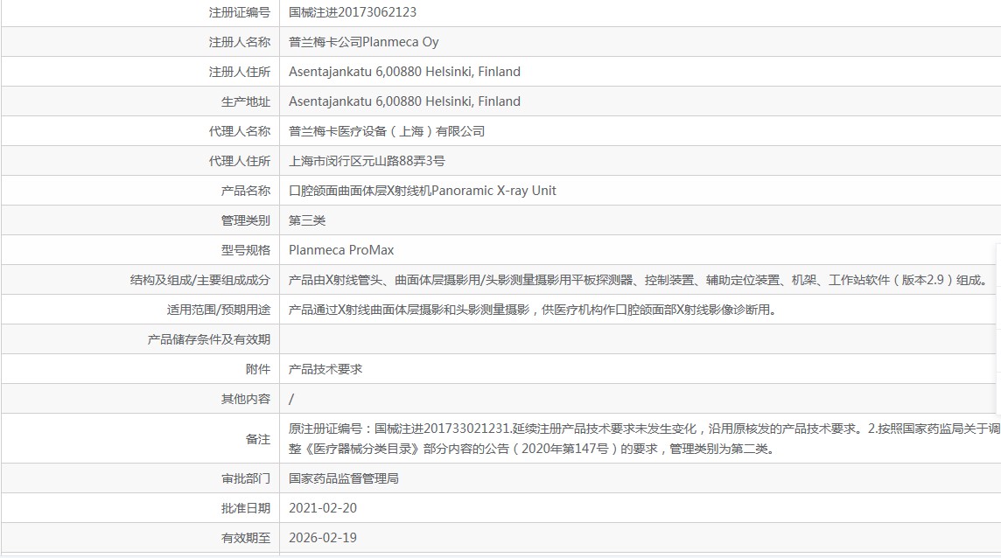This screenshot has height=558, width=1001.
Task: Click registrant name 普兰梅卡公司Planmeca Oy
Action: point(364,42)
